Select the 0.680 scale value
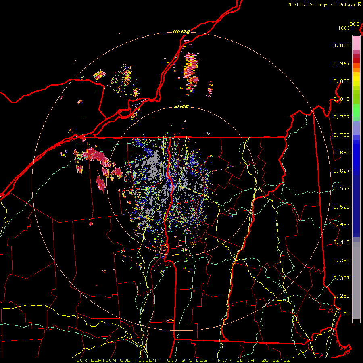 [x=342, y=153]
